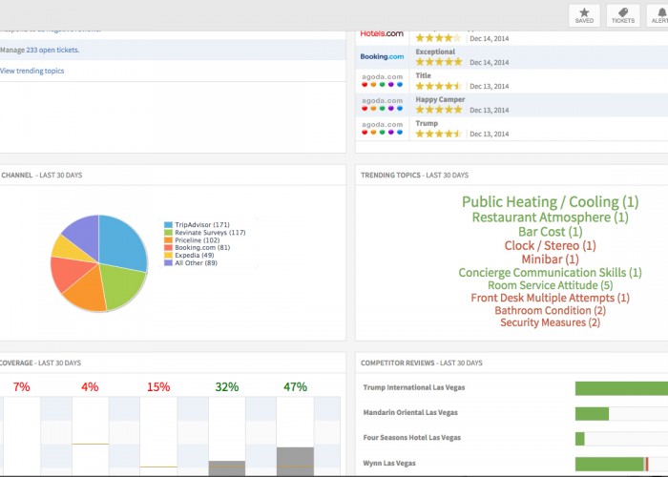Click Wynn Las Vegas review bar
The height and width of the screenshot is (477, 668).
[x=609, y=464]
